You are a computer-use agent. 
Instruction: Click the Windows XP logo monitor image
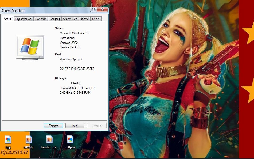pyautogui.click(x=30, y=47)
